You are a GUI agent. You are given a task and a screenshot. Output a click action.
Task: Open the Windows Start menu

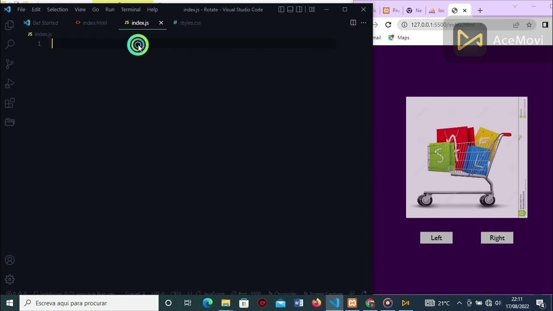click(10, 303)
